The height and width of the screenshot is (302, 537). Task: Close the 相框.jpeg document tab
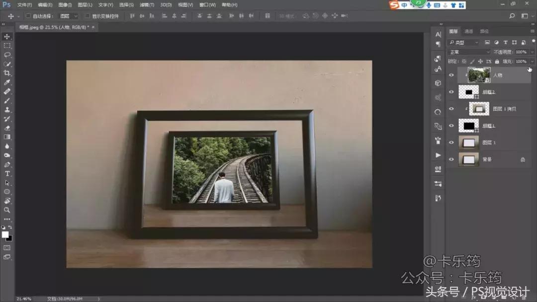93,27
